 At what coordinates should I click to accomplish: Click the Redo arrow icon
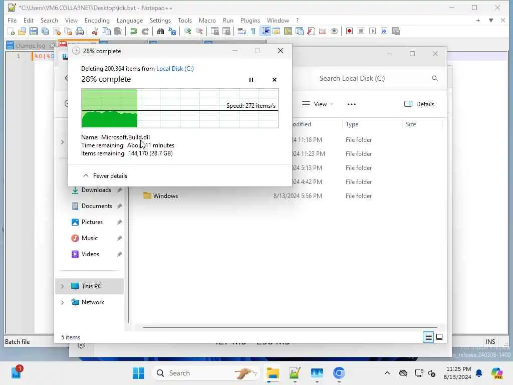[x=145, y=31]
